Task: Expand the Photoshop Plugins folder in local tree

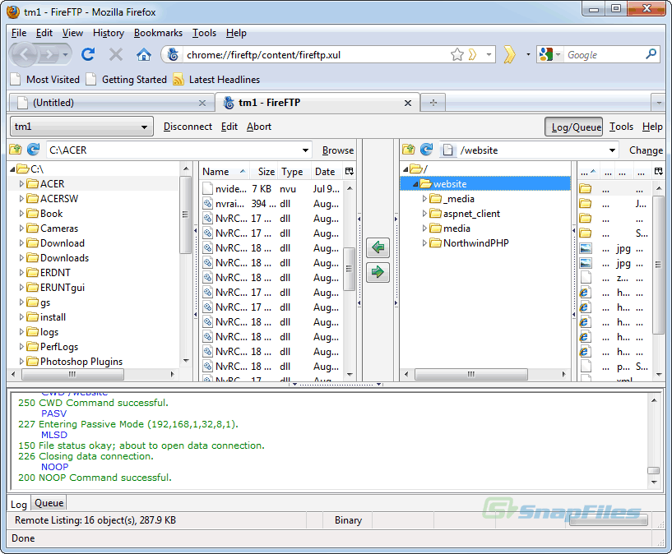Action: pos(21,362)
